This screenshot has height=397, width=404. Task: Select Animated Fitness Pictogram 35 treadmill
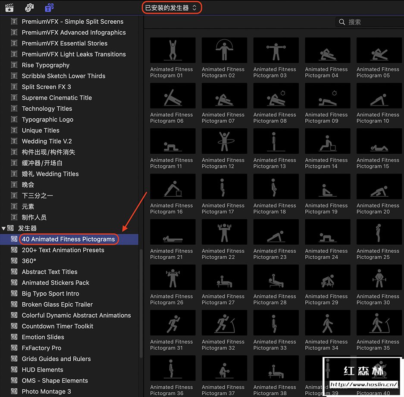pos(379,323)
